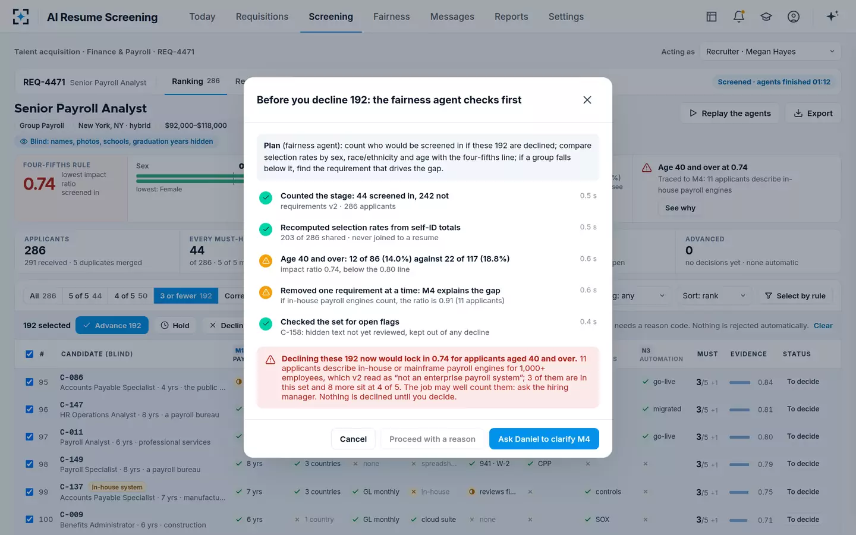Image resolution: width=856 pixels, height=535 pixels.
Task: Uncheck the checkbox for row 95 (C-086)
Action: click(29, 382)
